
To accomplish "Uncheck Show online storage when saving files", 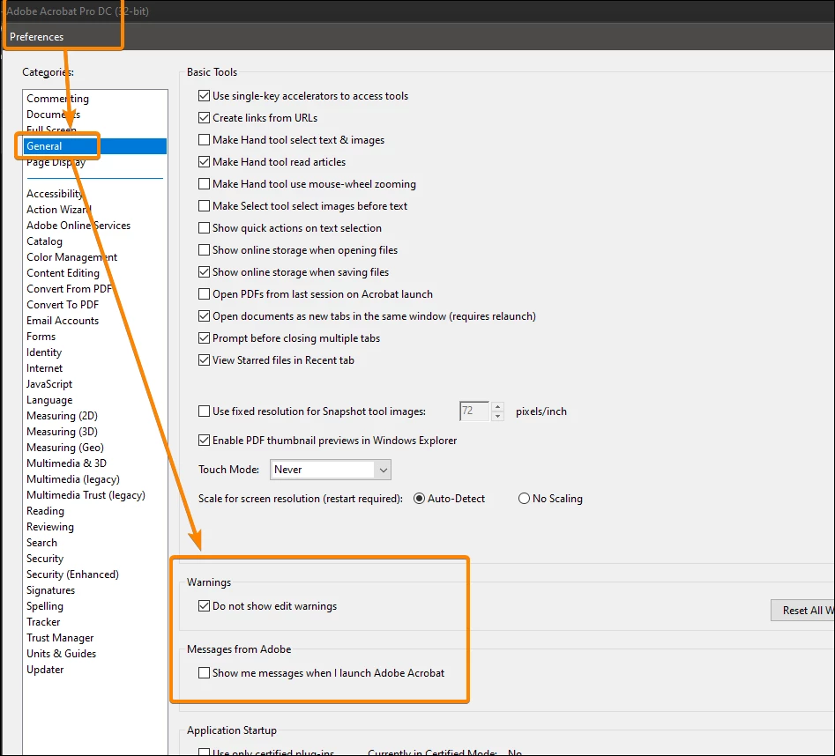I will [x=204, y=272].
